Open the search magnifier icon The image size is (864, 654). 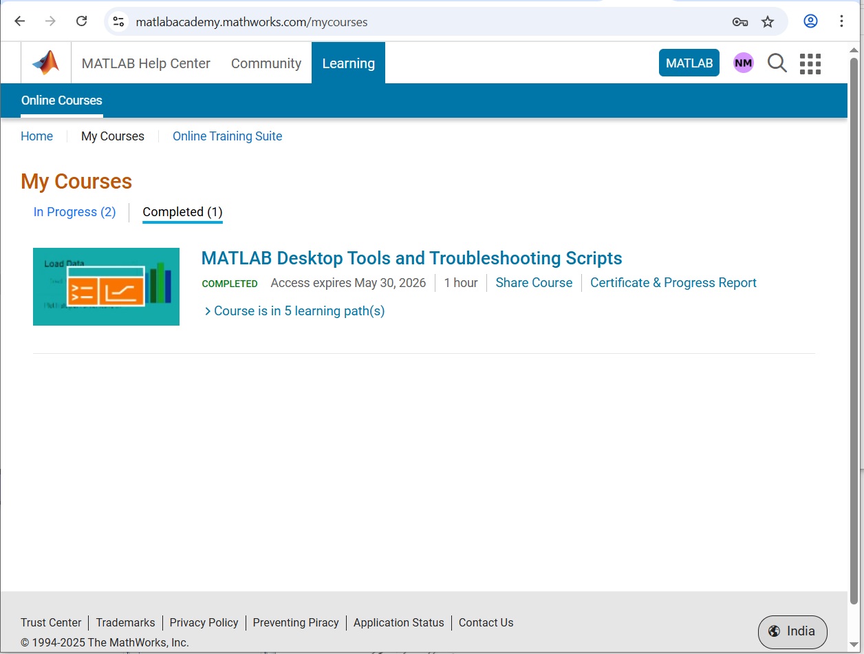pyautogui.click(x=777, y=63)
